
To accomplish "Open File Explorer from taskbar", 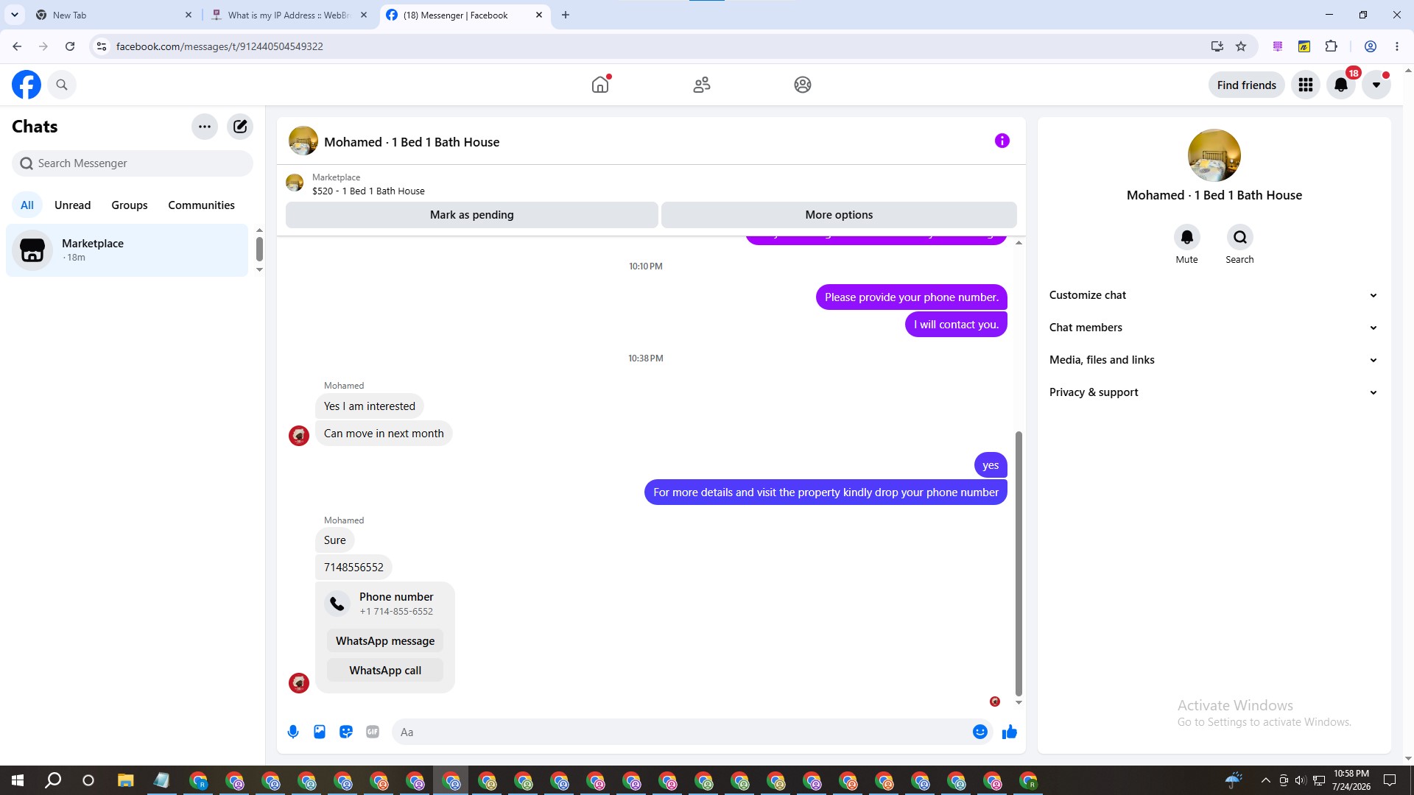I will coord(125,780).
